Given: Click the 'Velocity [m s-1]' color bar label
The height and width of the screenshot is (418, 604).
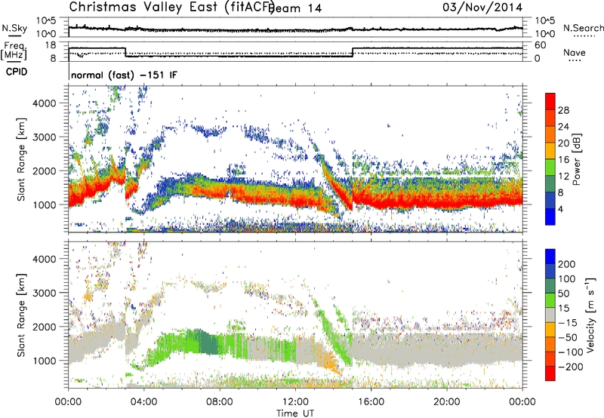Looking at the screenshot, I should click(x=590, y=315).
